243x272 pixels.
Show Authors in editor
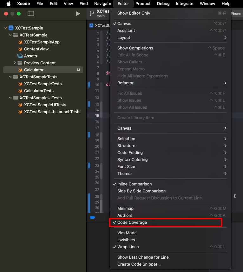pos(170,215)
